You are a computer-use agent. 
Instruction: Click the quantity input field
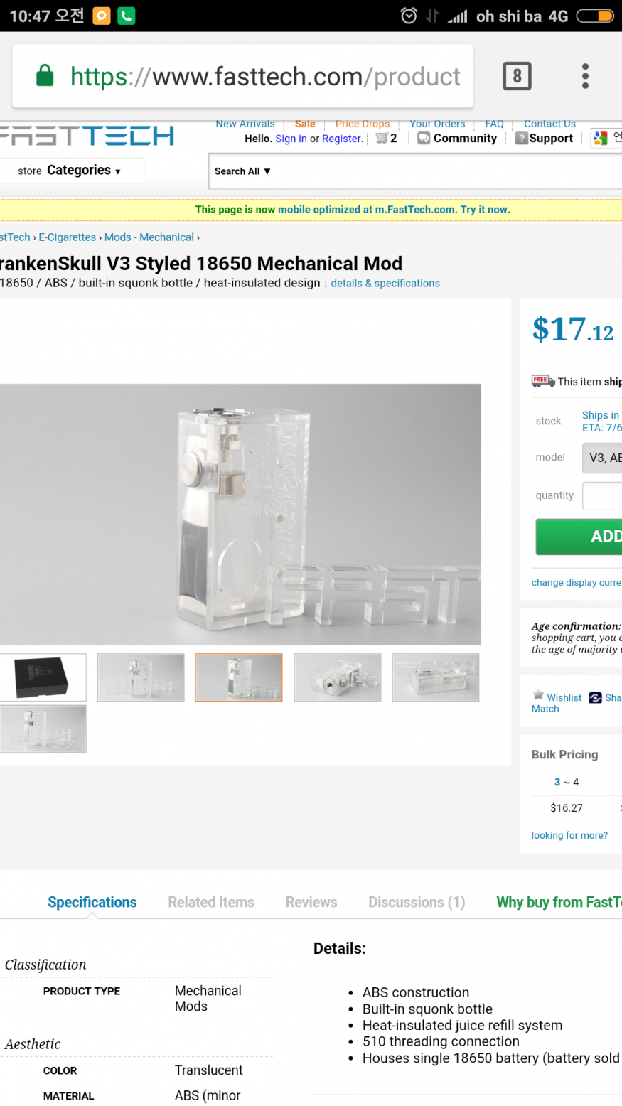pyautogui.click(x=603, y=496)
